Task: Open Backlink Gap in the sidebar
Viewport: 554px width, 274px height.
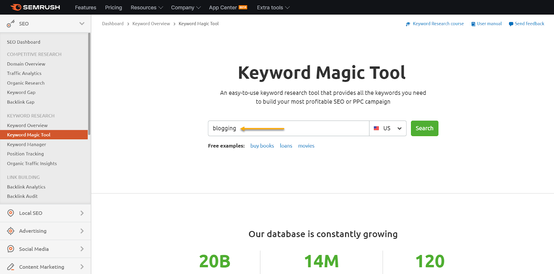Action: (x=21, y=102)
